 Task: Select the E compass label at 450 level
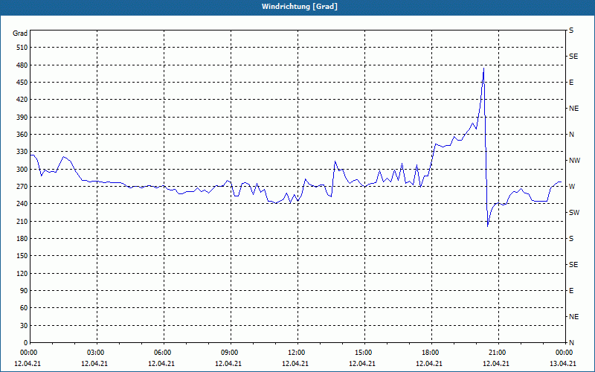pyautogui.click(x=571, y=83)
